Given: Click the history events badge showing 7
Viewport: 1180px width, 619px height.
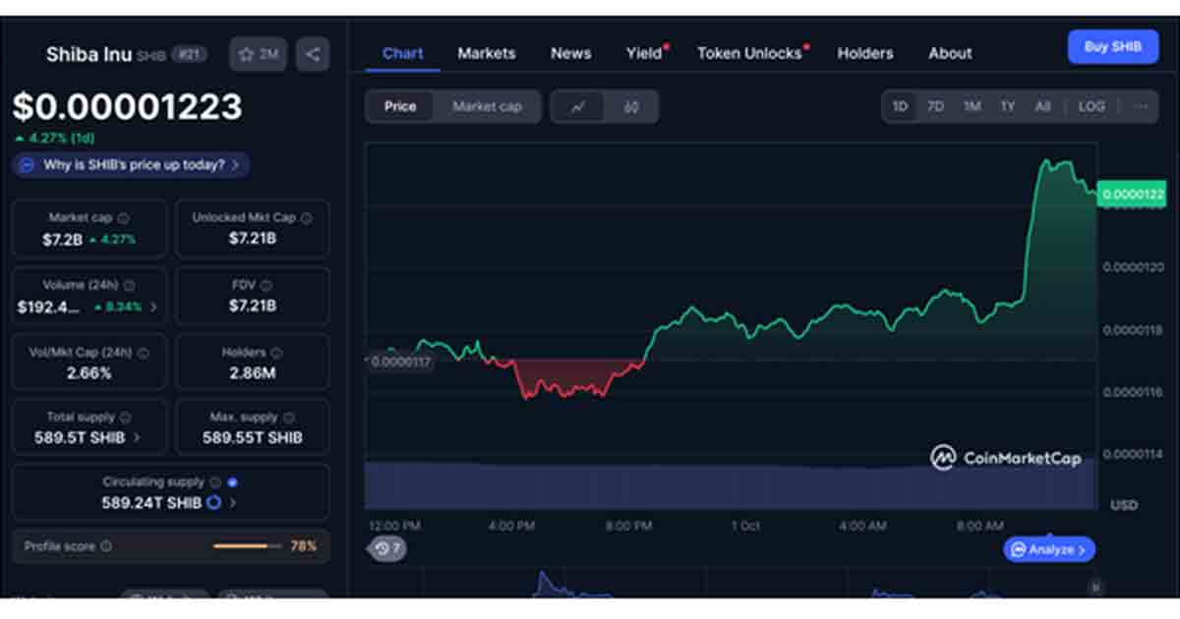Looking at the screenshot, I should 387,549.
